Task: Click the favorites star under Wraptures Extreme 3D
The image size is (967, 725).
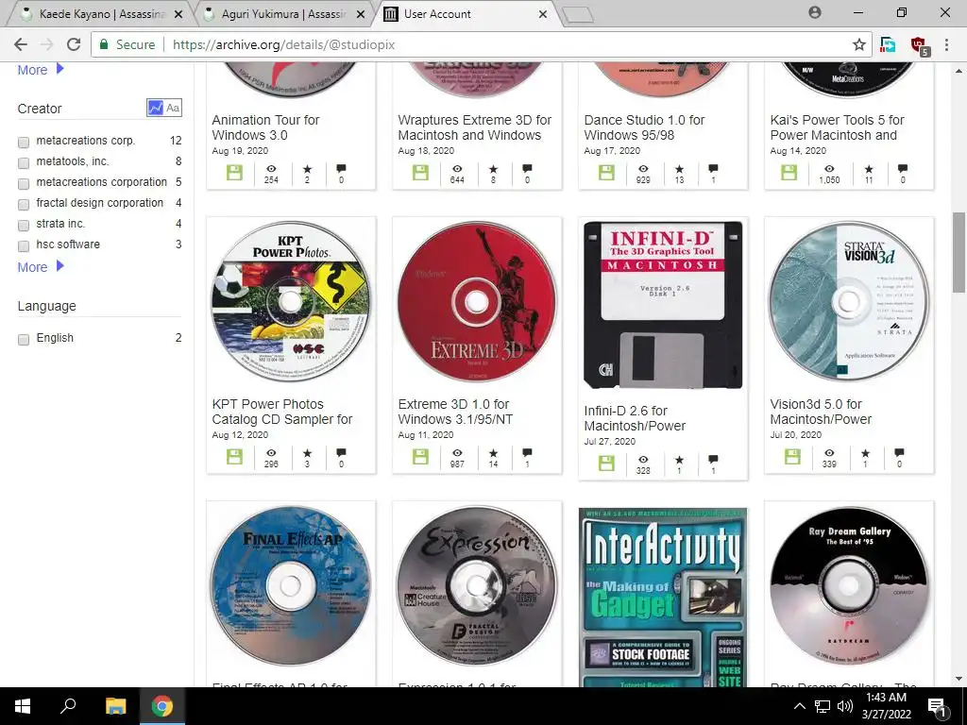Action: 493,169
